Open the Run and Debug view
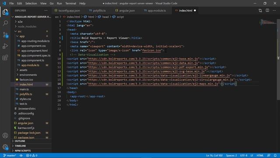 pos(5,46)
